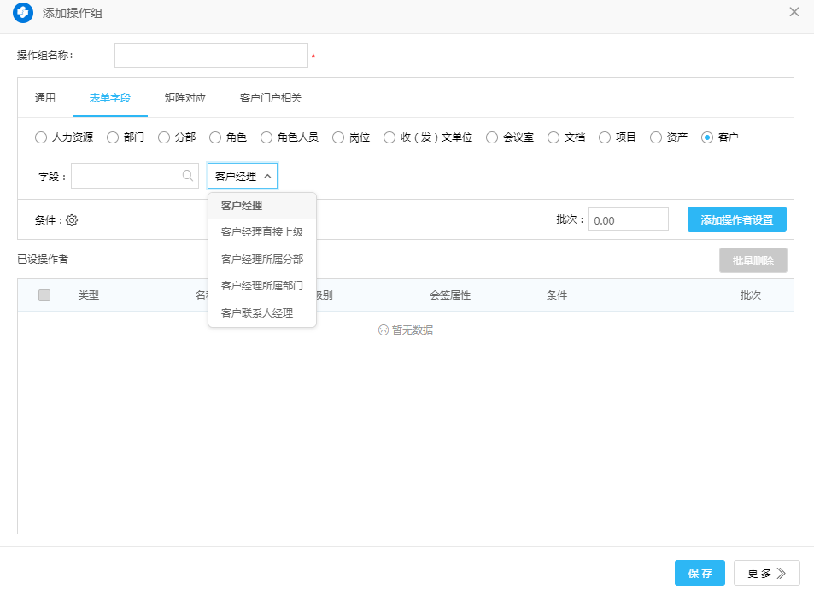This screenshot has height=595, width=814.
Task: Open the condition settings gear icon
Action: coord(72,220)
